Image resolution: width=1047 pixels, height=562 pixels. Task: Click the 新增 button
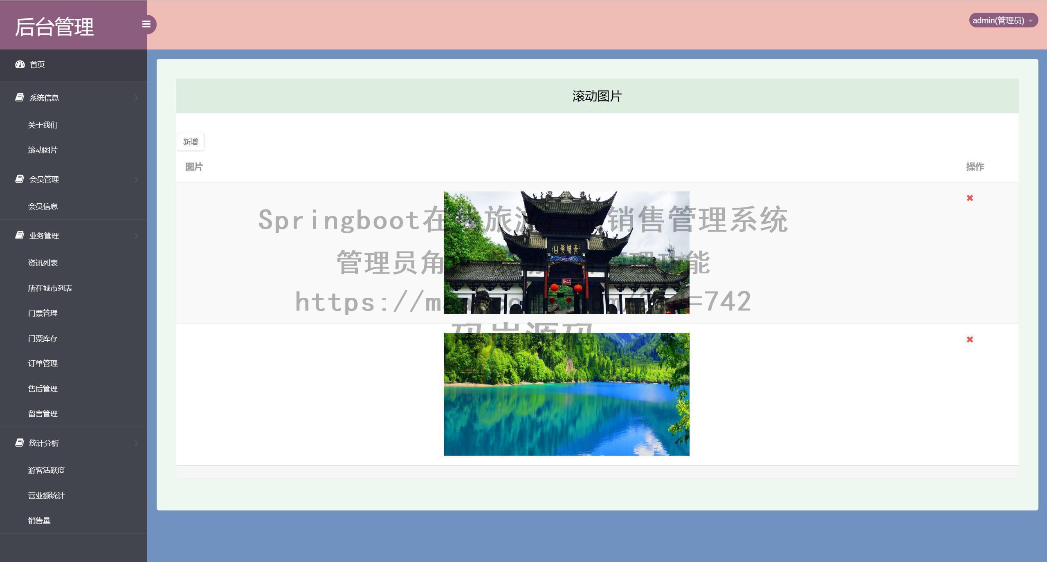pyautogui.click(x=191, y=142)
